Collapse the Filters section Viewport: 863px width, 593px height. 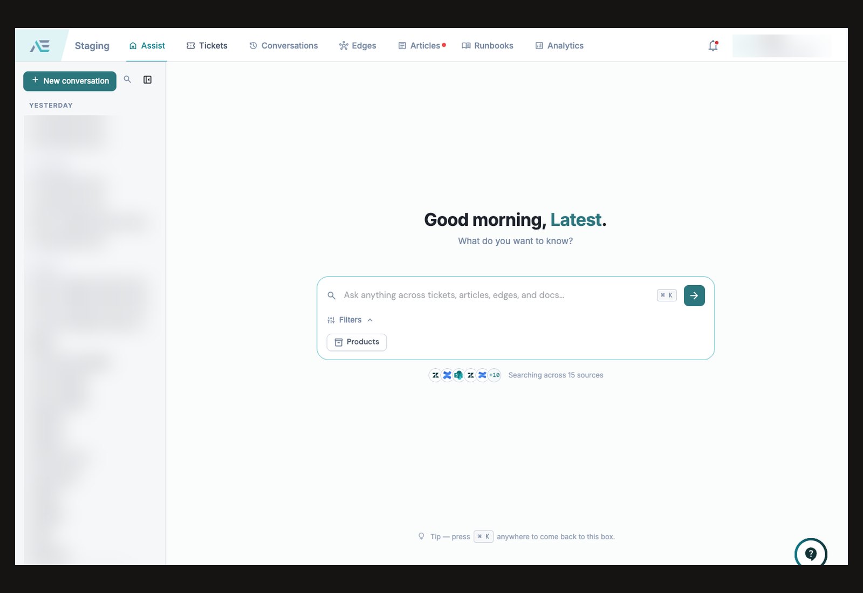click(x=350, y=320)
